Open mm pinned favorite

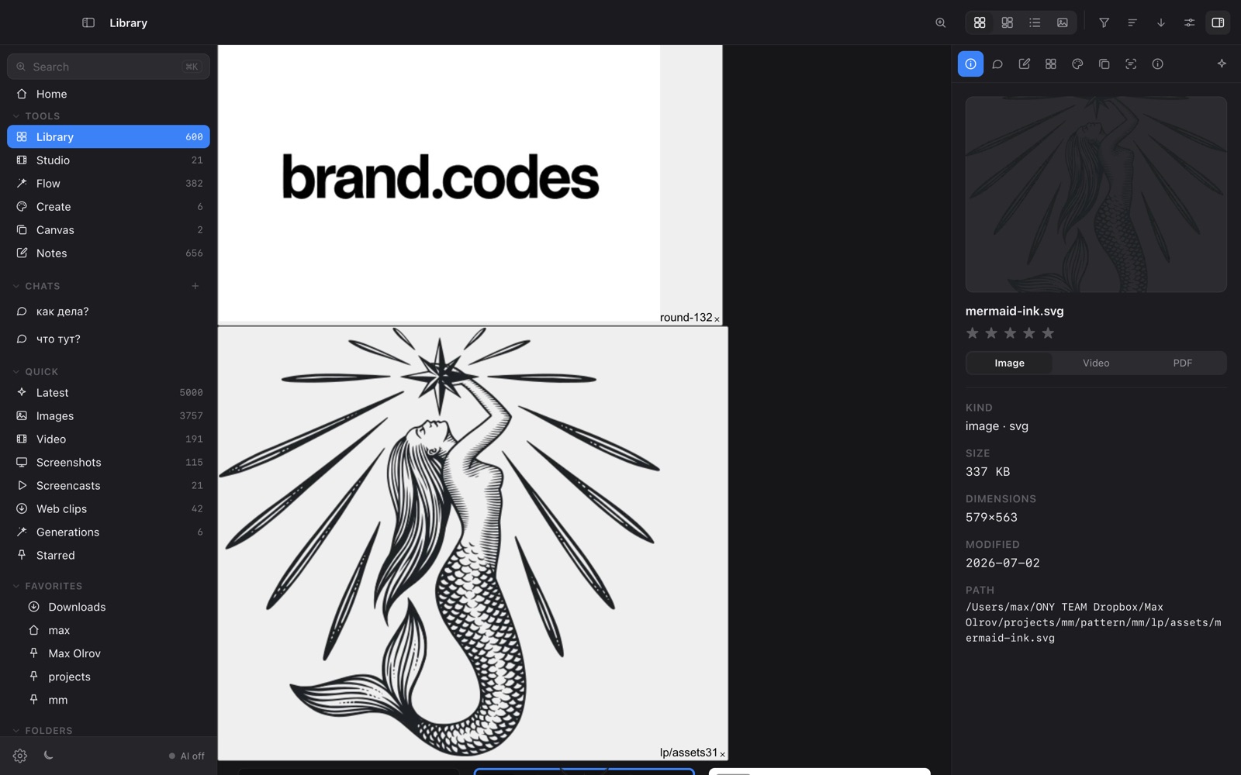tap(109, 700)
